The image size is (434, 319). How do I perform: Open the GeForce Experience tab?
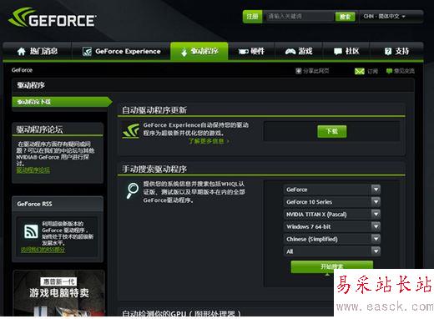tap(121, 51)
